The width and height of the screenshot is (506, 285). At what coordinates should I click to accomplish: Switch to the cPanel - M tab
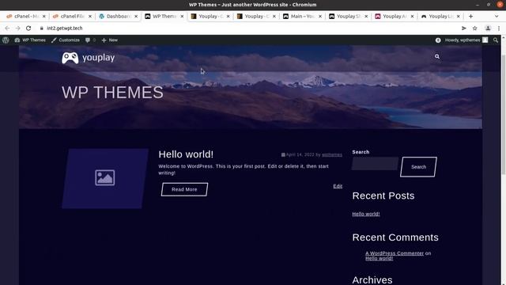click(x=26, y=16)
